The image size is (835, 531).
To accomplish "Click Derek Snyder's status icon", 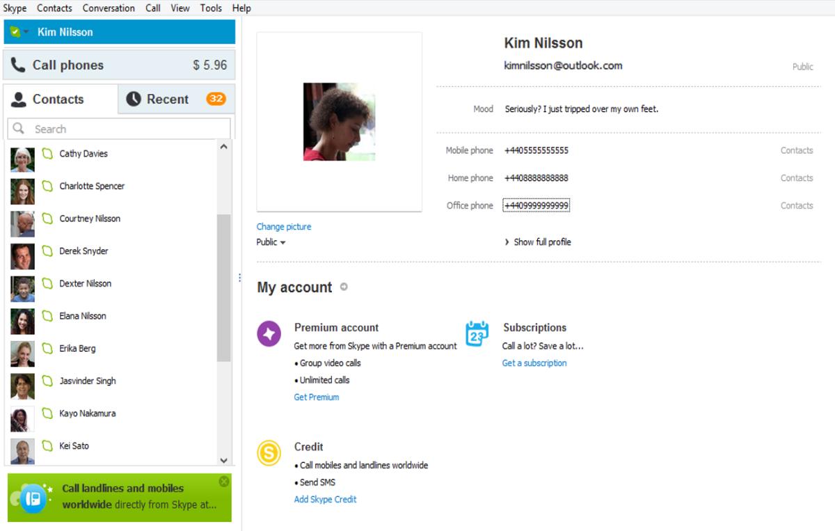I will [x=47, y=251].
